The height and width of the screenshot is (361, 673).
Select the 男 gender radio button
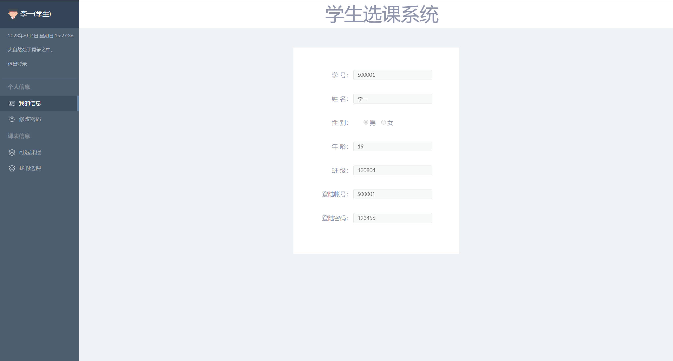(x=366, y=122)
